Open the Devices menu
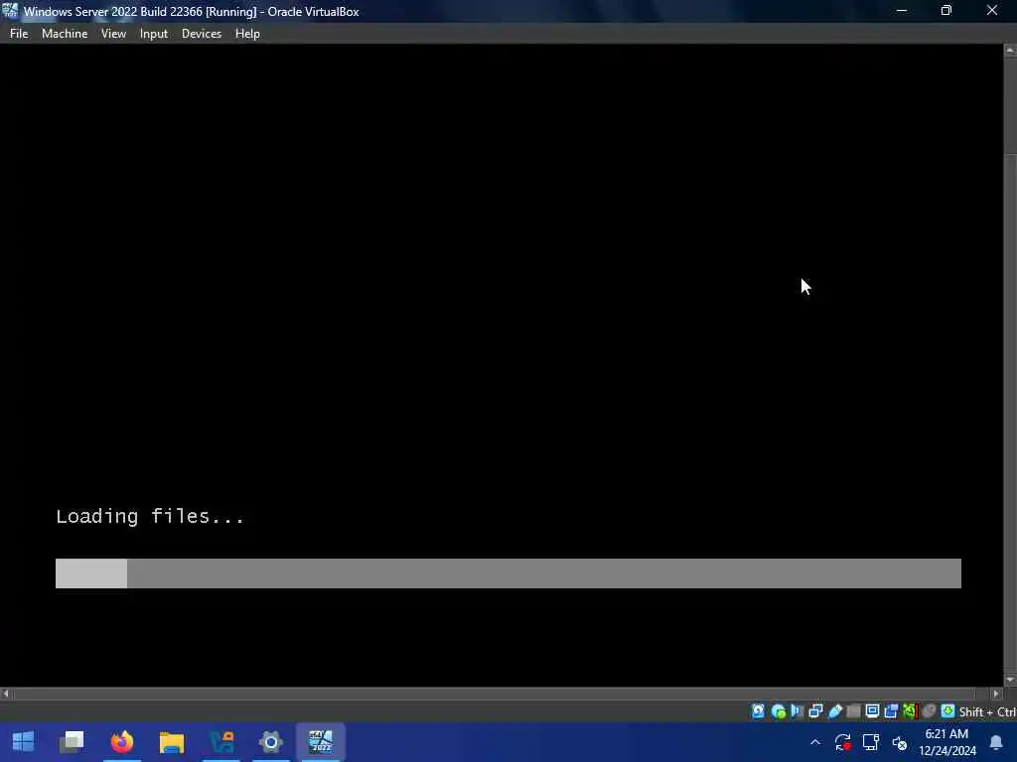This screenshot has width=1017, height=762. pyautogui.click(x=201, y=34)
